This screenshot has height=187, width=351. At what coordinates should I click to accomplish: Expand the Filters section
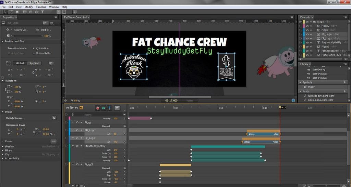[x=2, y=151]
